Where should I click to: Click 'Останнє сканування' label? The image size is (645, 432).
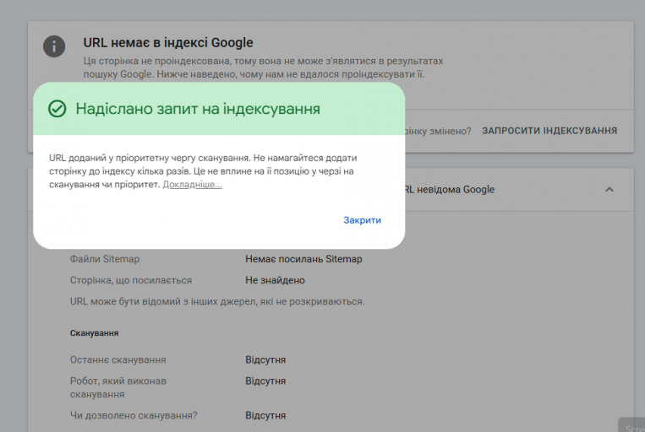coord(118,359)
